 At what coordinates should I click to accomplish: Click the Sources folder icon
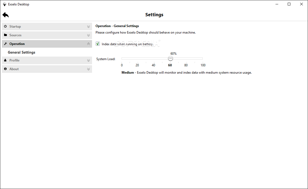pyautogui.click(x=5, y=35)
